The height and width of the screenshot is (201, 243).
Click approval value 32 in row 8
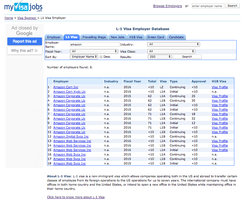click(x=193, y=119)
